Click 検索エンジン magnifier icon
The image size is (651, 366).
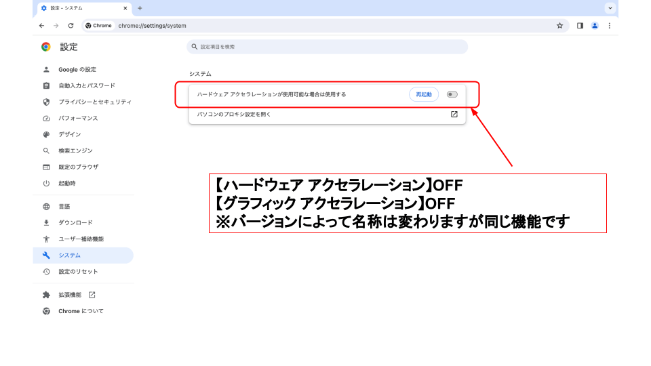point(47,150)
